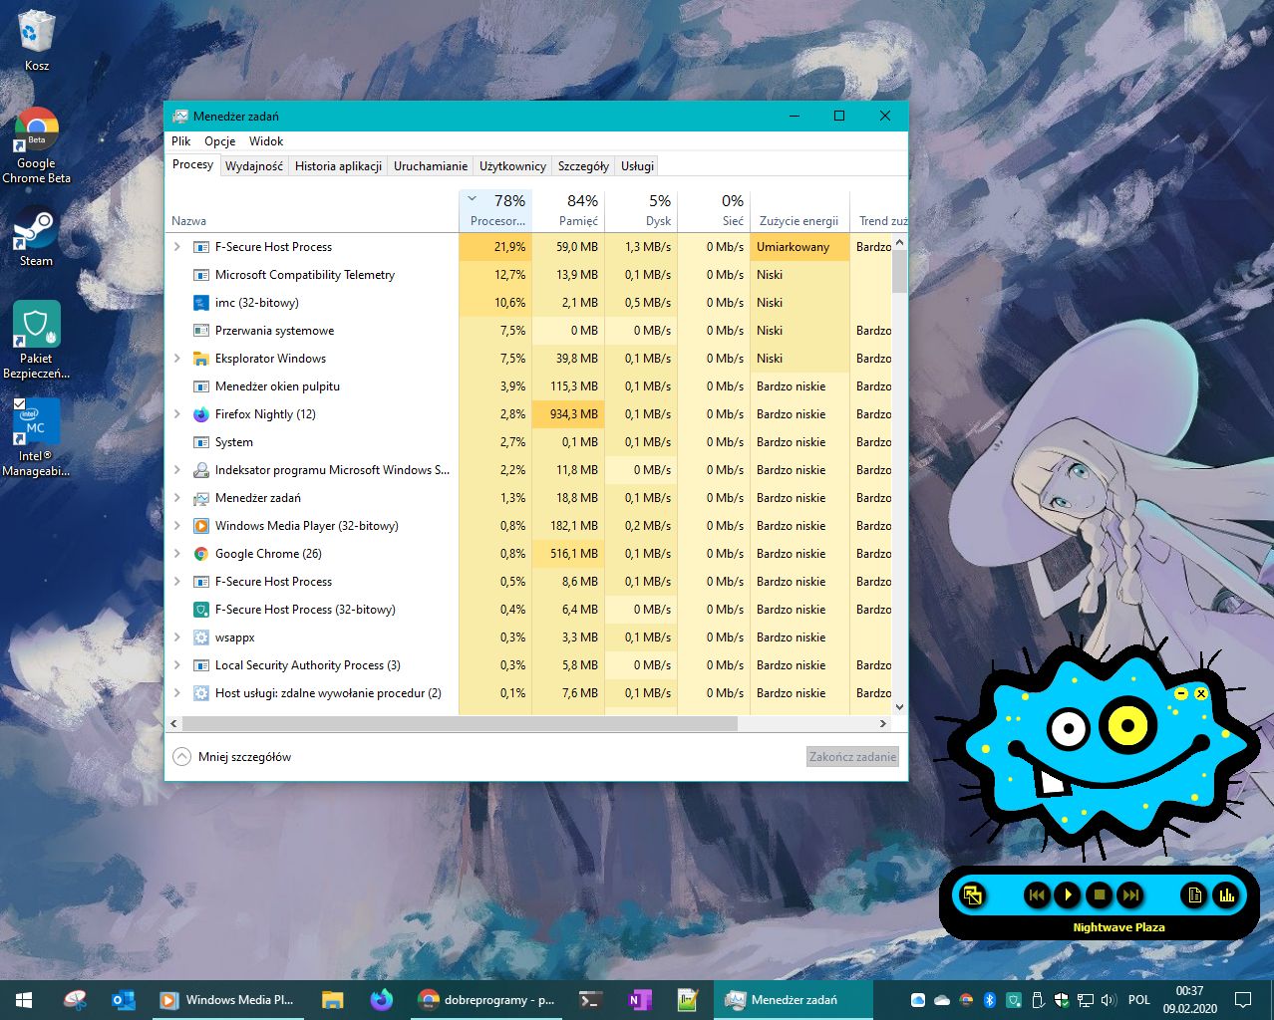Open Outlook from the taskbar

[x=124, y=1000]
